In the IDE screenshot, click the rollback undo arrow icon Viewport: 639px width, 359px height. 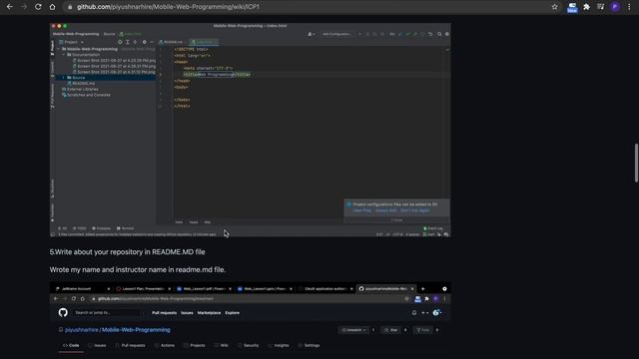point(430,34)
